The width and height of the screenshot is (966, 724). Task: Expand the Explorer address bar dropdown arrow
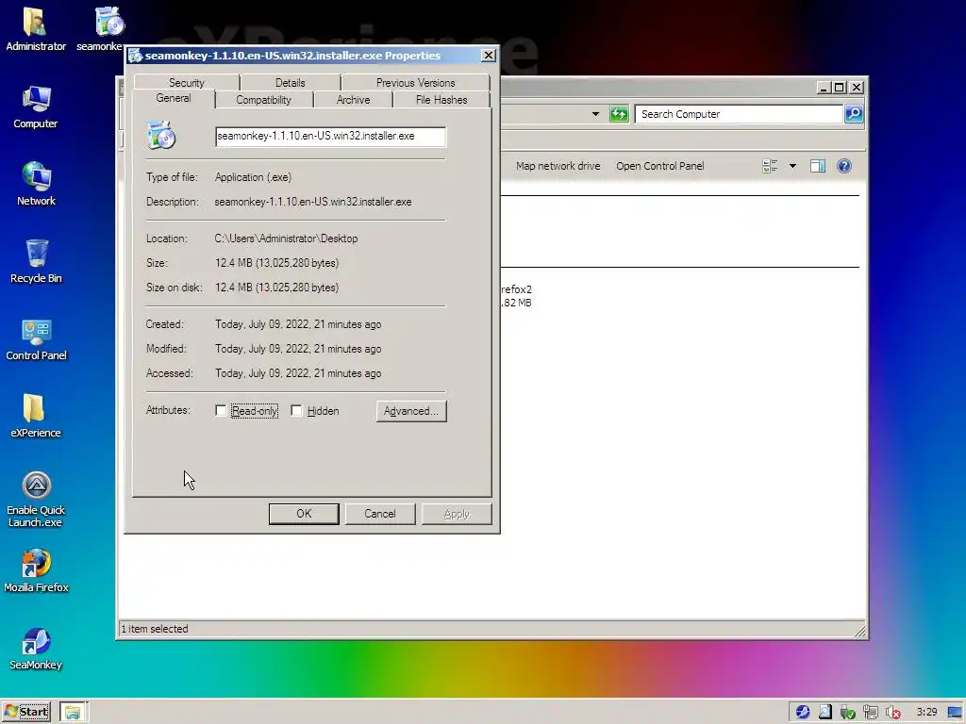click(x=595, y=114)
